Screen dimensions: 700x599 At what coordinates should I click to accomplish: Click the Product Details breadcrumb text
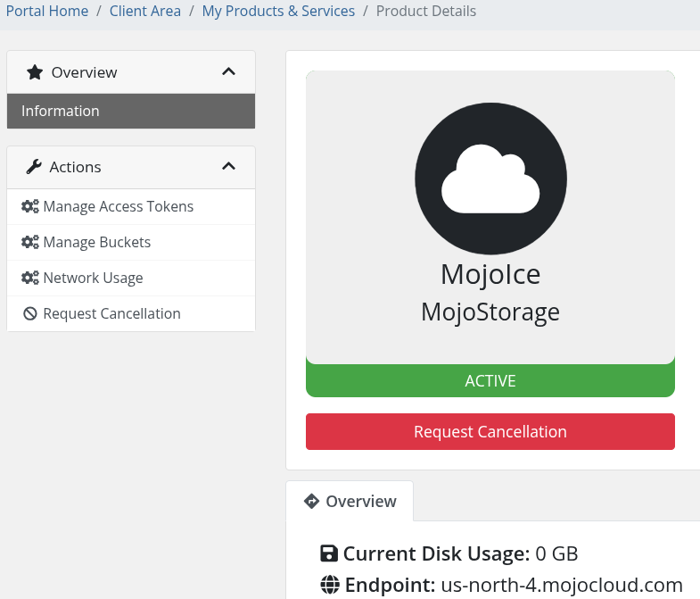click(x=426, y=11)
